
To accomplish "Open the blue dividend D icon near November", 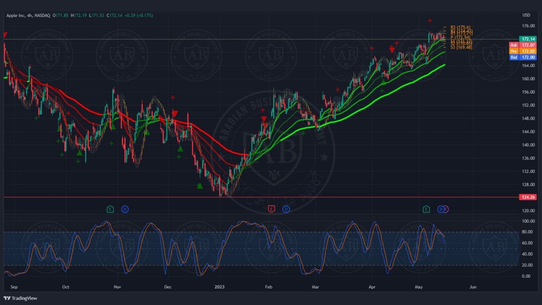I will point(125,209).
